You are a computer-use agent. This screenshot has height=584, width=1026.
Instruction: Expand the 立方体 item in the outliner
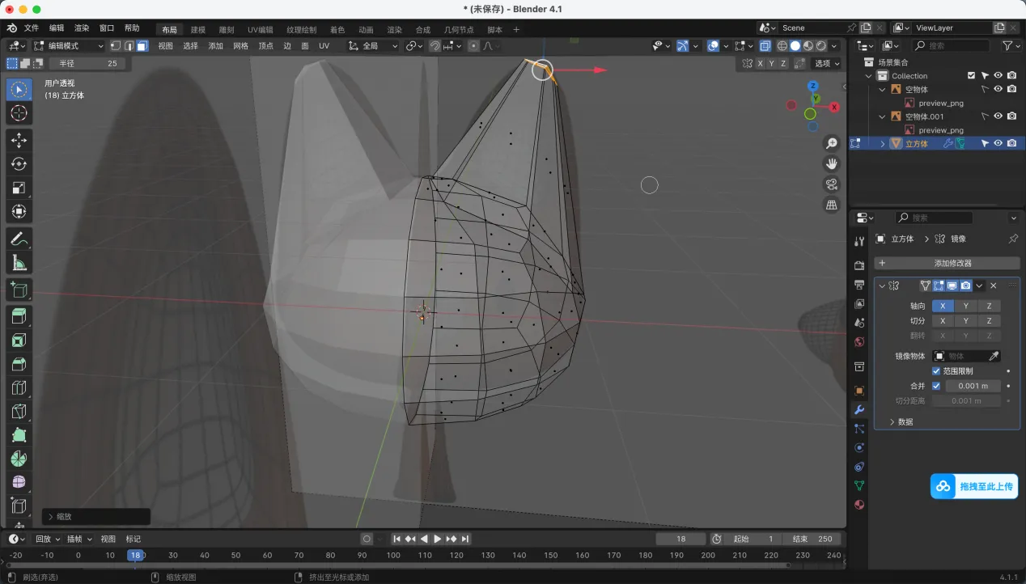(x=882, y=143)
